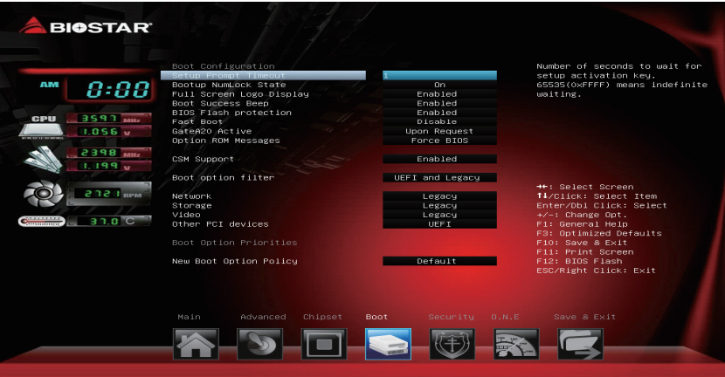The image size is (725, 377).
Task: Select the Other PCI devices label
Action: pos(220,223)
